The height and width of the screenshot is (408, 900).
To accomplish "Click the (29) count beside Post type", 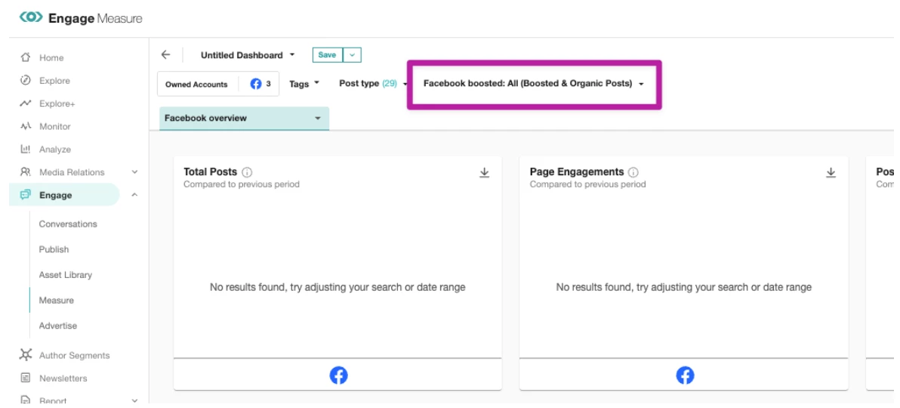I will pos(389,83).
